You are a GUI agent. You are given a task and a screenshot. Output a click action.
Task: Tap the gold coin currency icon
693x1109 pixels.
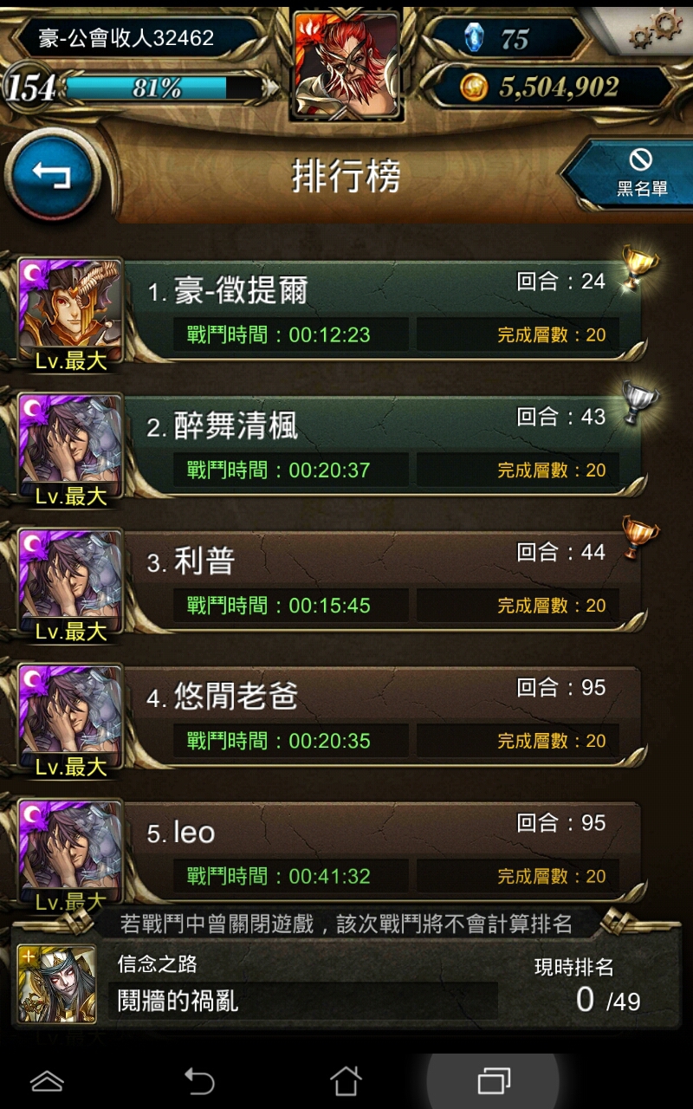point(473,87)
